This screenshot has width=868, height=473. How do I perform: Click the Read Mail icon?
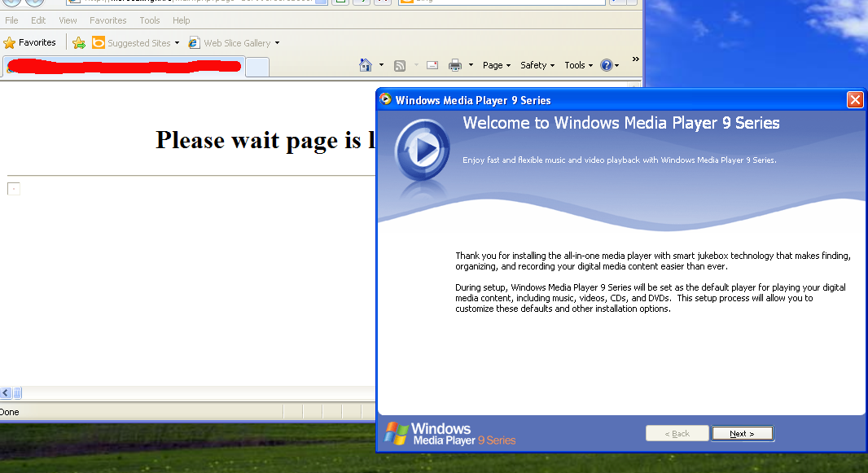click(x=432, y=65)
